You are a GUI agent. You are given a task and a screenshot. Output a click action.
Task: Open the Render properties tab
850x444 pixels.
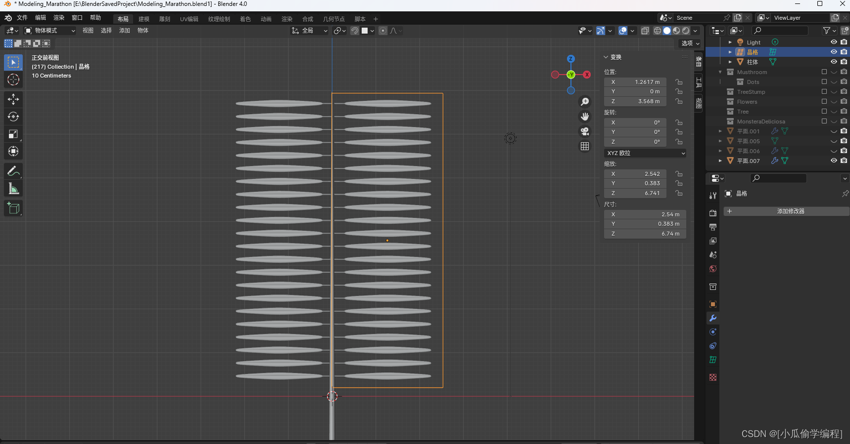713,213
